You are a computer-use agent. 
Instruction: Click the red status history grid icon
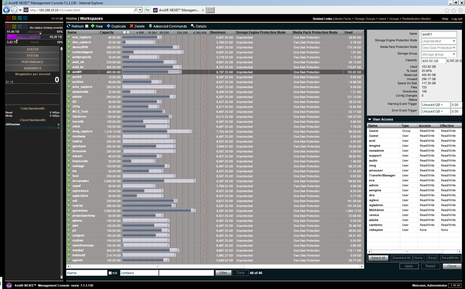point(9,27)
